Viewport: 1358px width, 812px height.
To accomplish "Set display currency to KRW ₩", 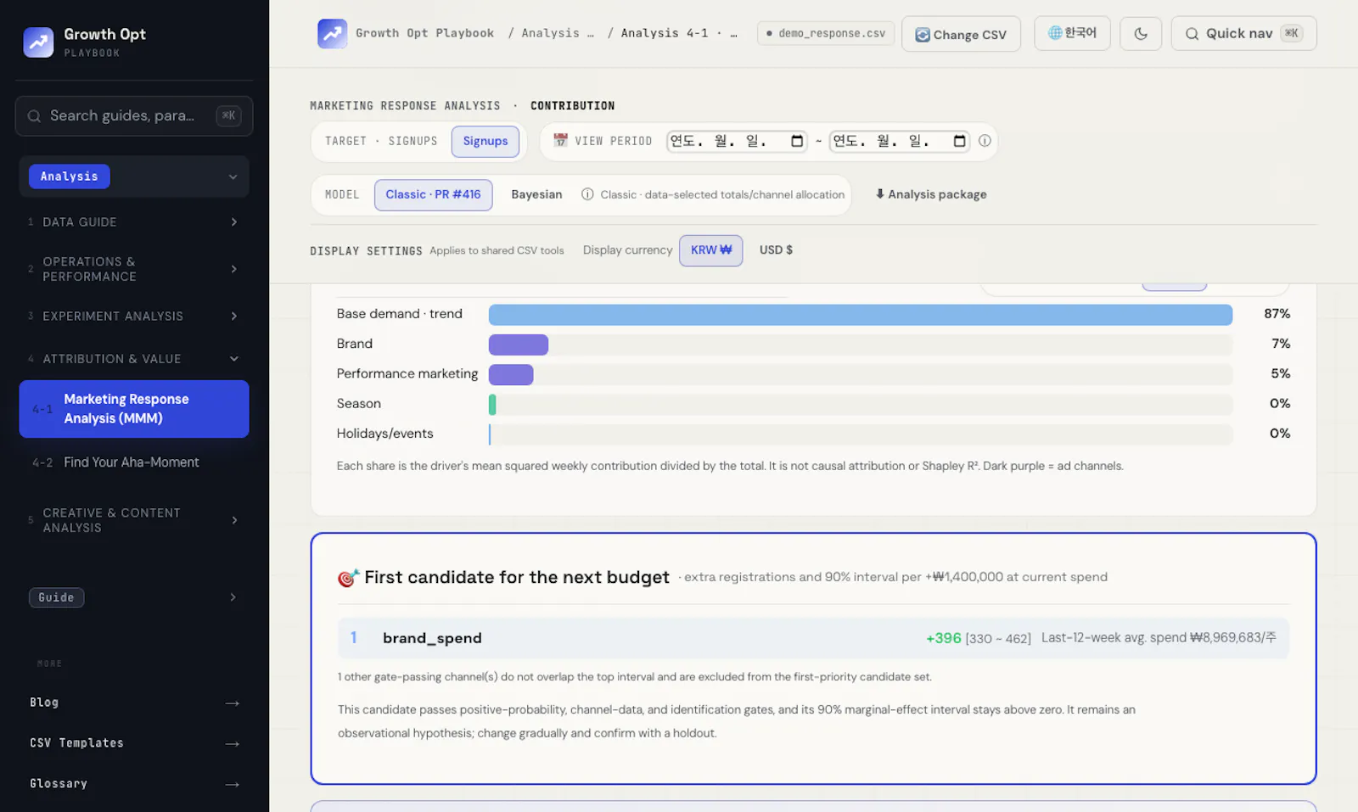I will tap(711, 250).
